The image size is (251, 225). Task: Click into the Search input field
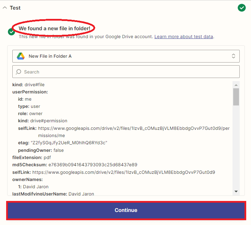[x=130, y=72]
